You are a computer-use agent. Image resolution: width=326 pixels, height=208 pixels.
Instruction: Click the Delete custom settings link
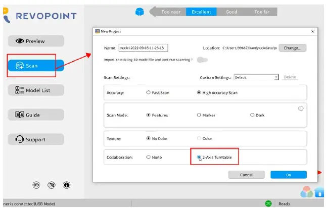click(290, 77)
